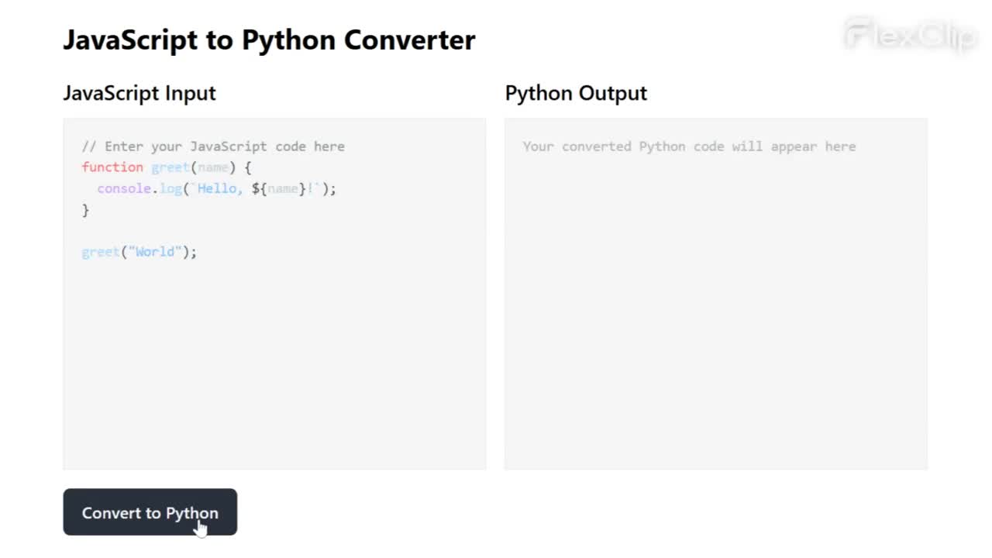
Task: Click the opening curly brace after greet(name)
Action: [x=248, y=167]
